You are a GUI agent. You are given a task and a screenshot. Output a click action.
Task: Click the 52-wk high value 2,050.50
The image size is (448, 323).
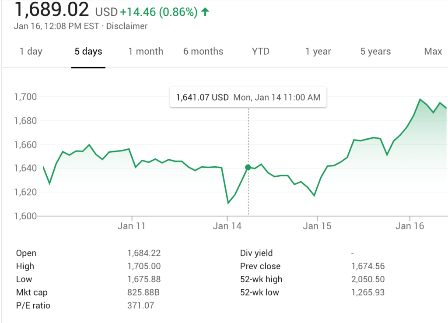tap(368, 279)
